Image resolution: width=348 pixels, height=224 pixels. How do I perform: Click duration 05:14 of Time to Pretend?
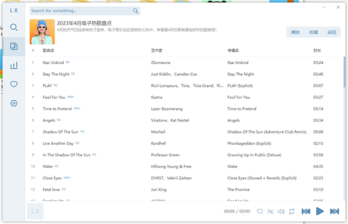pos(318,109)
